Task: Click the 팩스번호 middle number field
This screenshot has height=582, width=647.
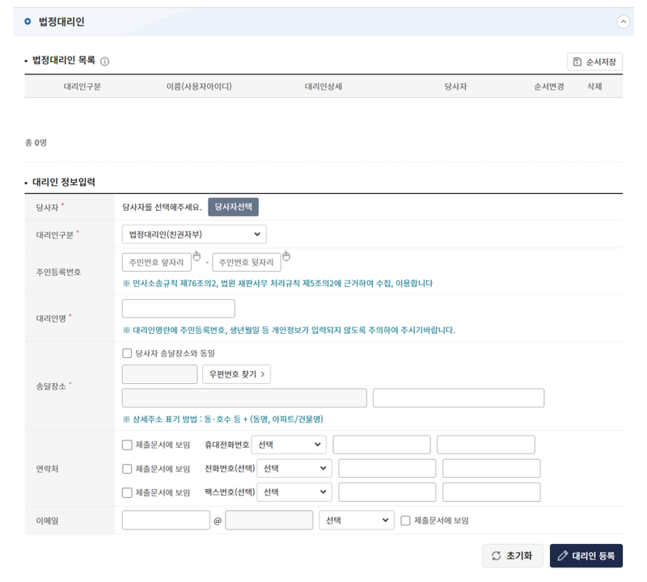Action: 387,492
